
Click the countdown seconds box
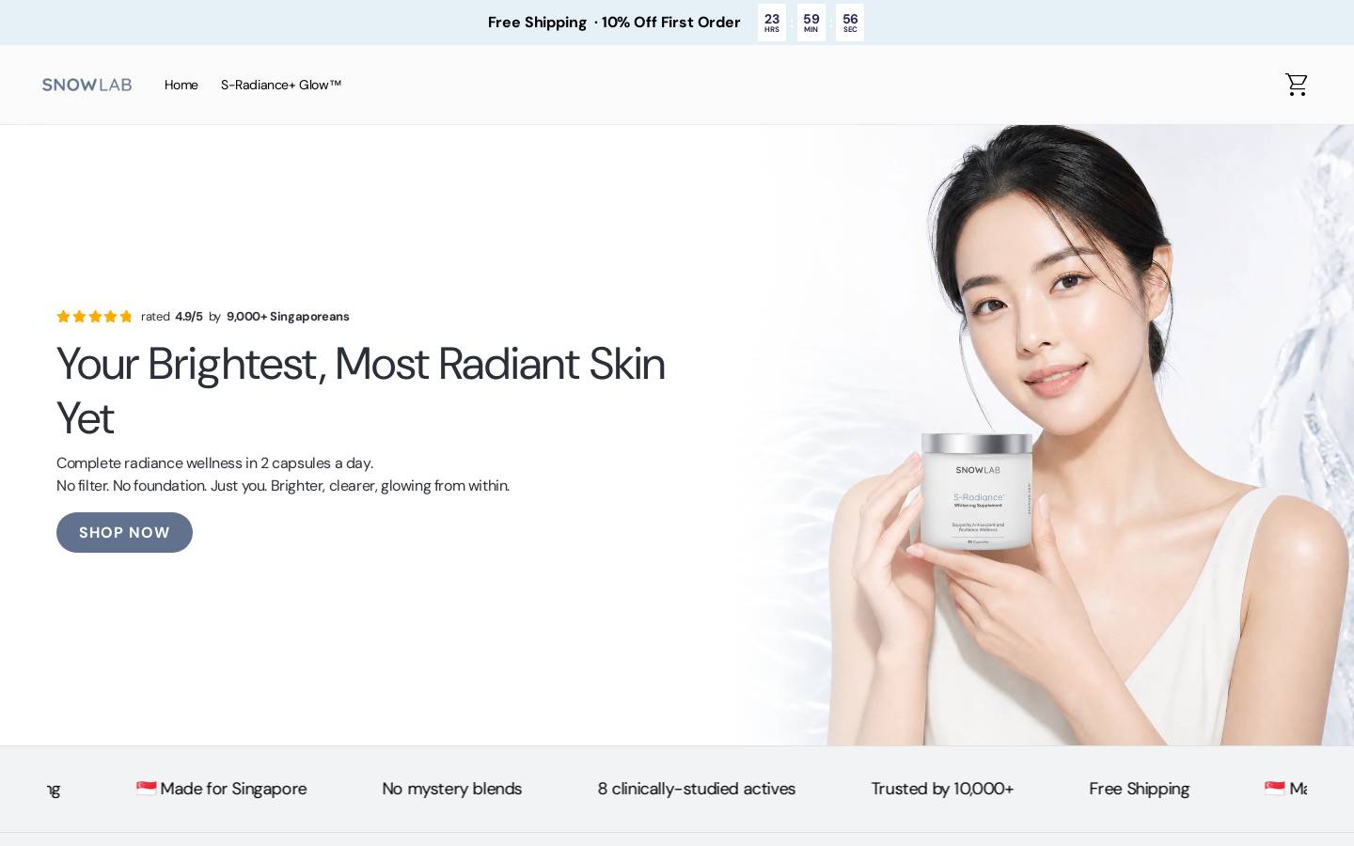[850, 23]
